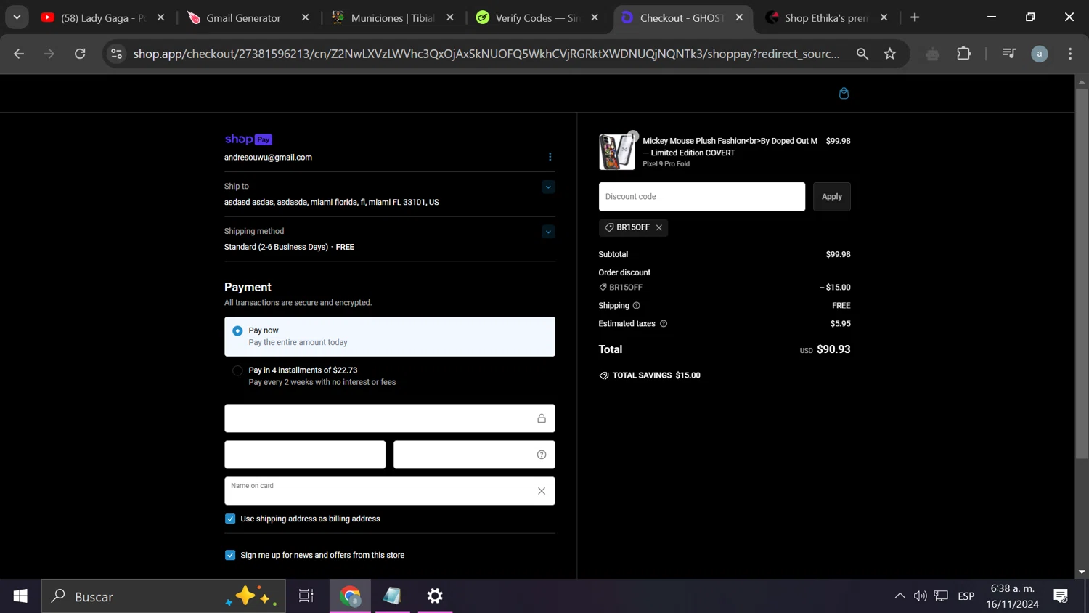
Task: Click the Mickey Mouse Plush Fashion product title
Action: pyautogui.click(x=730, y=147)
